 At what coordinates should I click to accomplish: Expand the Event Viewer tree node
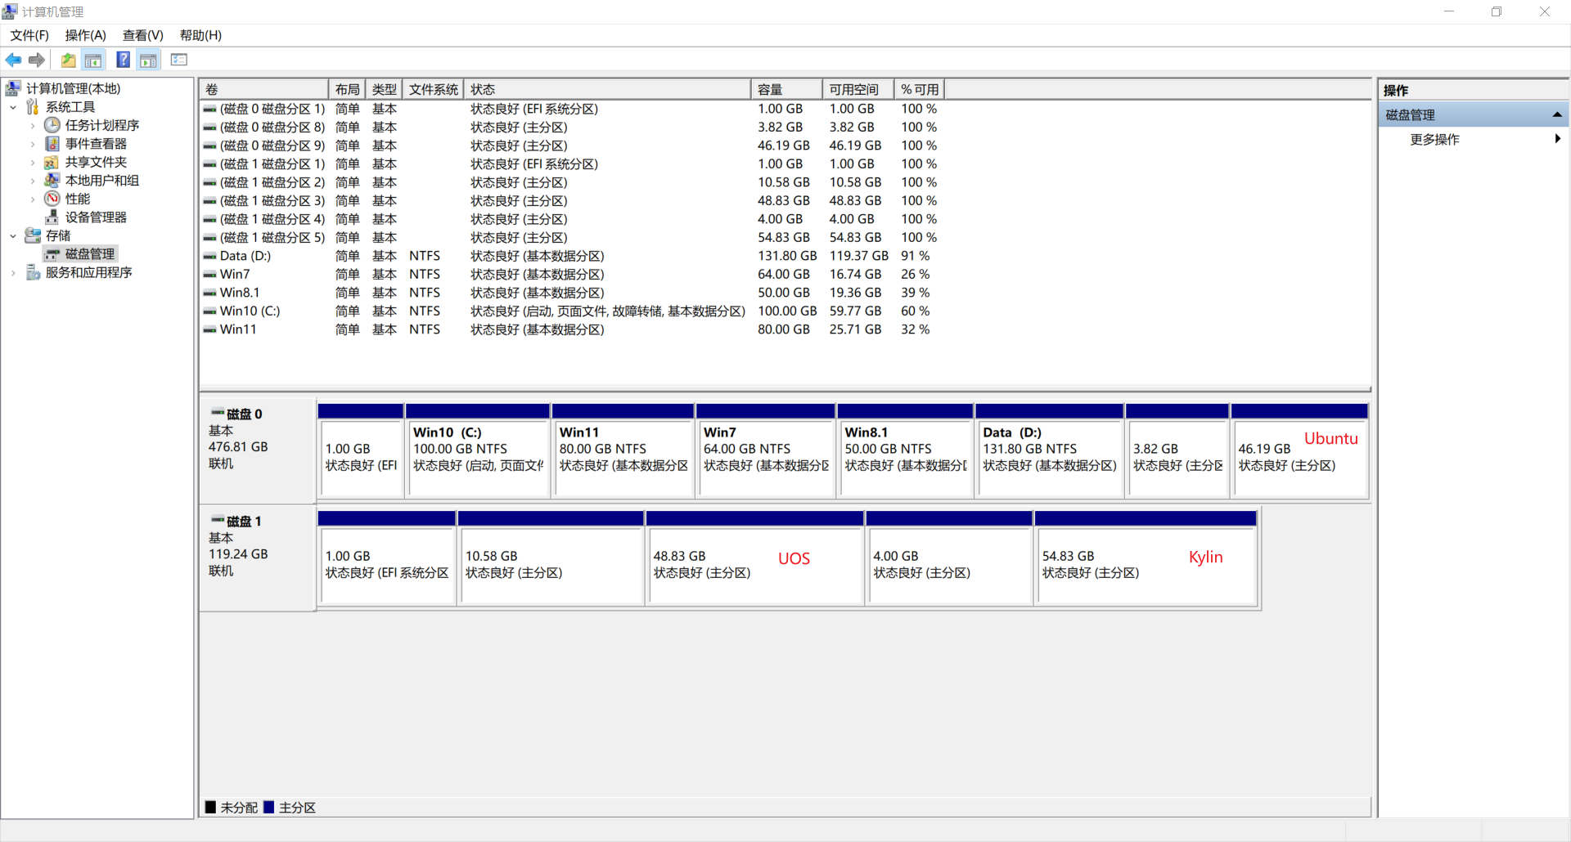pos(33,144)
